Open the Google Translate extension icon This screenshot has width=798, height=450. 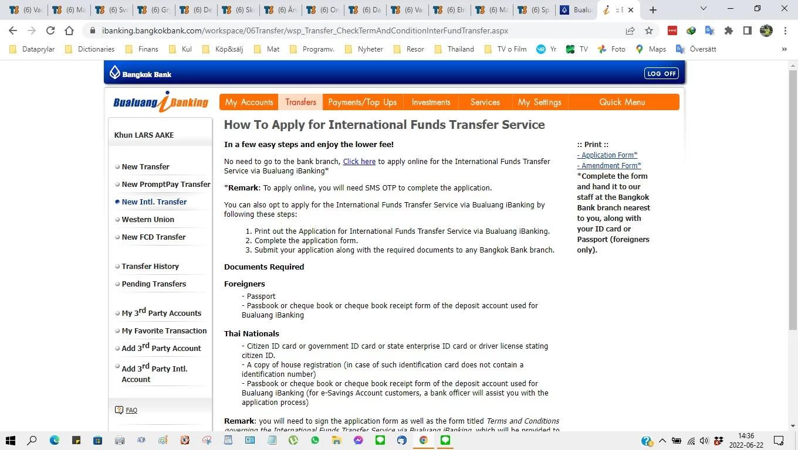[710, 30]
